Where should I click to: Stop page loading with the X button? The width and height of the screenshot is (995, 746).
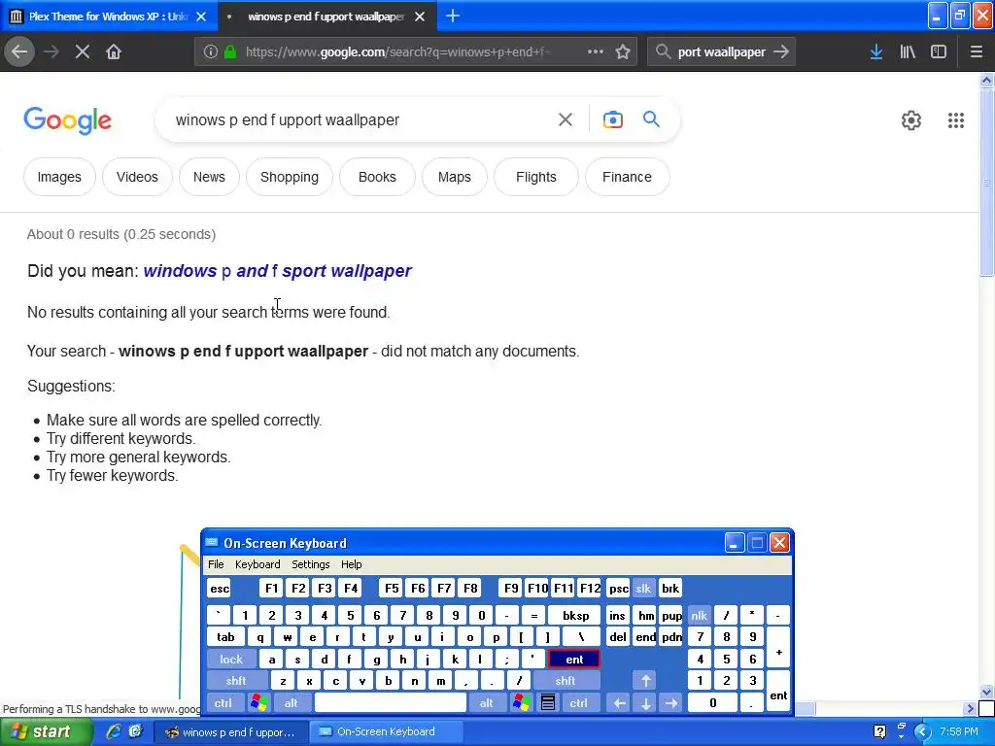[x=82, y=51]
